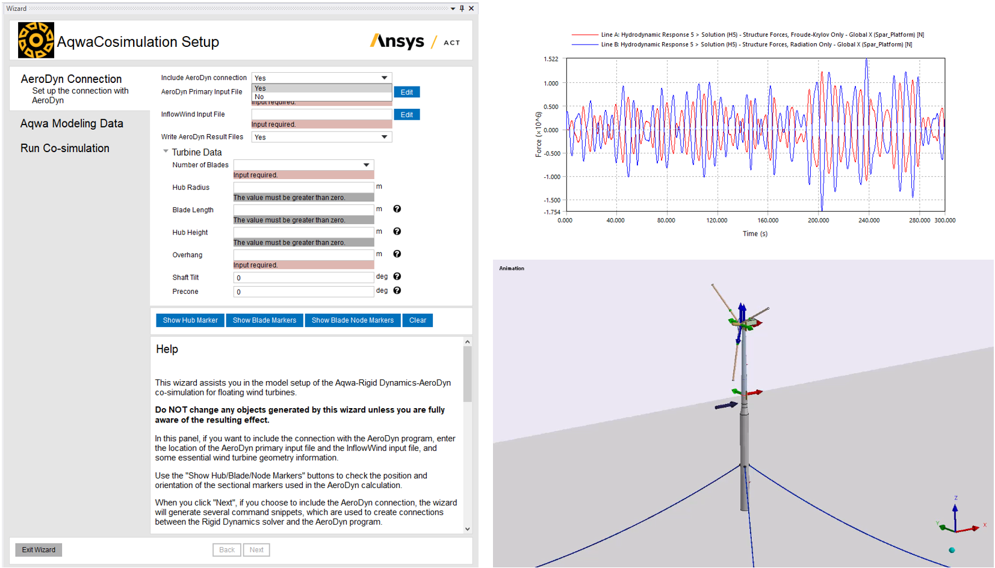Click the help icon beside Blade Length
The image size is (995, 568).
point(397,209)
